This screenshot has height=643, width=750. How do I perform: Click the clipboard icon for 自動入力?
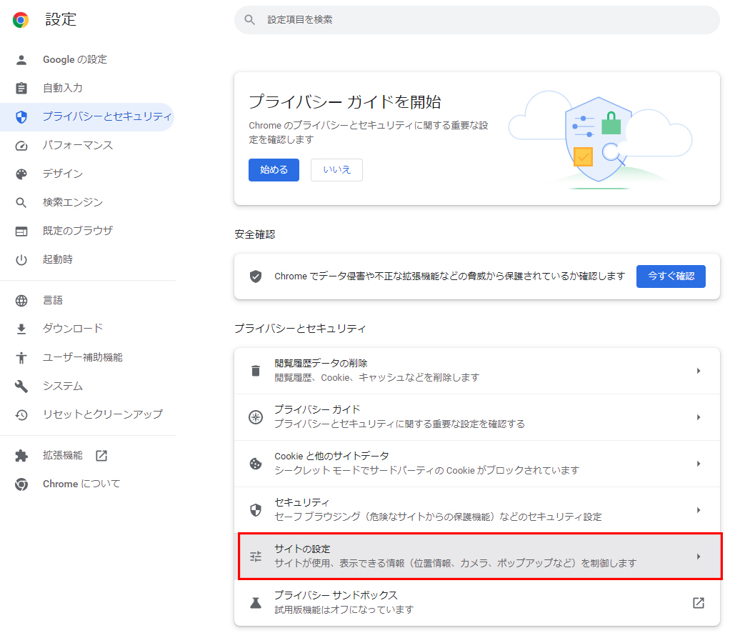[x=21, y=88]
